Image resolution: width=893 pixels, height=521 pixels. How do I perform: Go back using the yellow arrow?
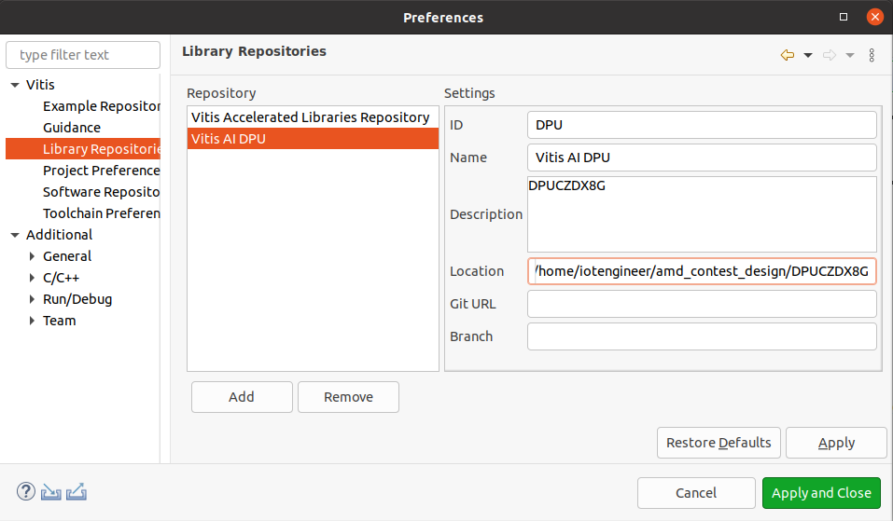[x=787, y=55]
